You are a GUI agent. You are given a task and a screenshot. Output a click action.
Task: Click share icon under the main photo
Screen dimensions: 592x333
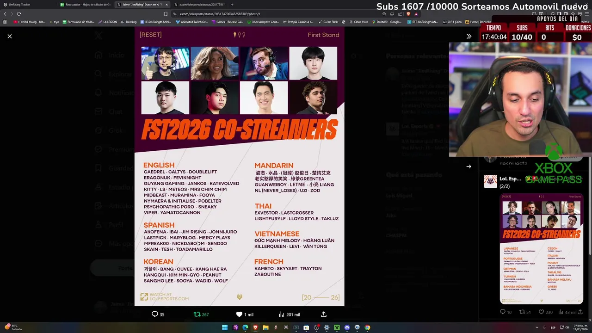click(x=324, y=314)
